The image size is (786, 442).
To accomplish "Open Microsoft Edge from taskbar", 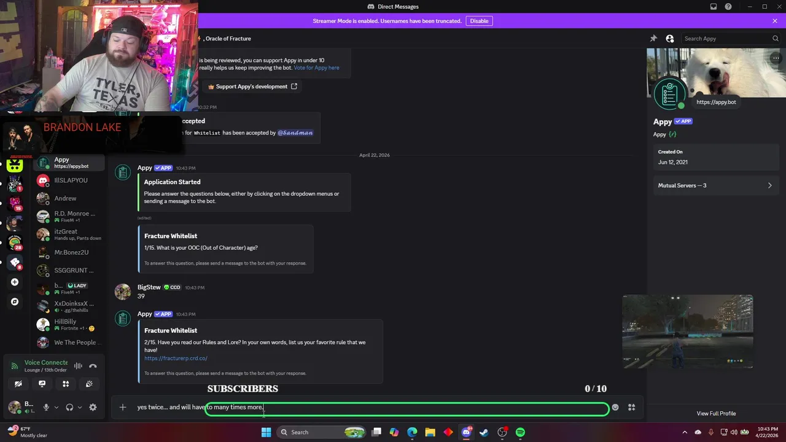I will tap(412, 432).
